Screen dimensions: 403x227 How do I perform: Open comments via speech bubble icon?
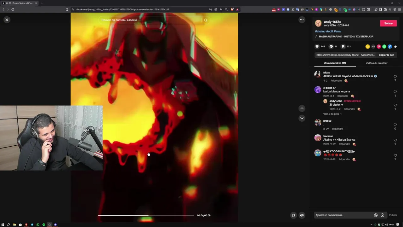(331, 46)
